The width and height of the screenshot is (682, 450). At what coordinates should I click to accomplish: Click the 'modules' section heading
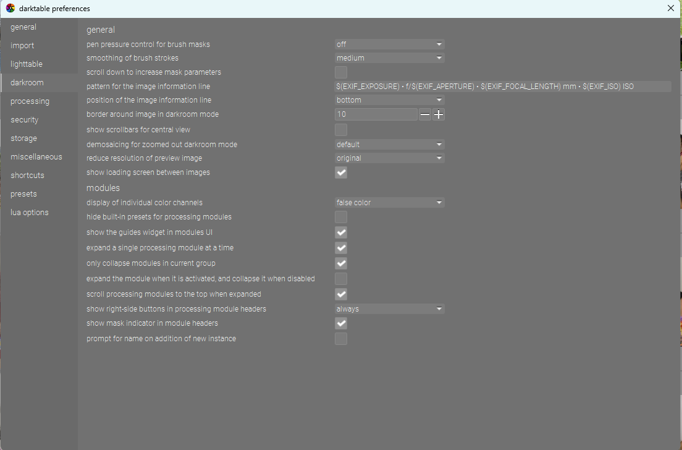[103, 188]
